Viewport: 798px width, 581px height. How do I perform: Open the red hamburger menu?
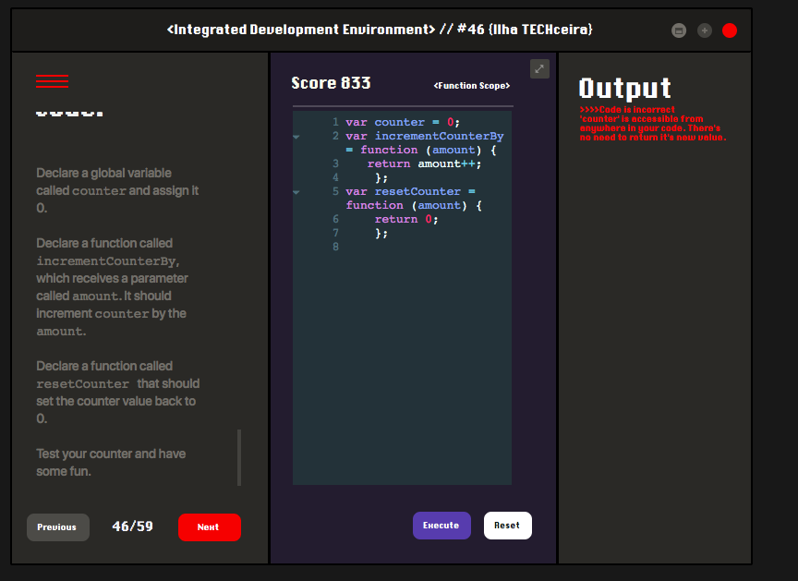tap(52, 81)
